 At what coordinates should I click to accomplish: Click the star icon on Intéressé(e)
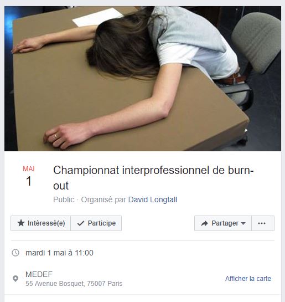point(21,223)
